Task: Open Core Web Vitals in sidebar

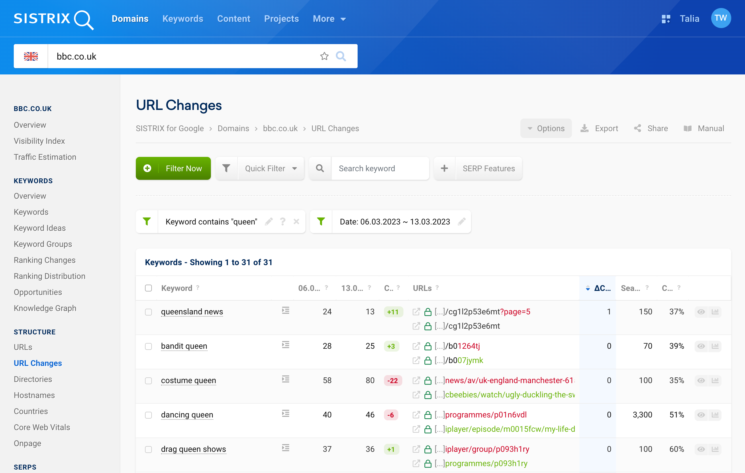Action: click(x=42, y=427)
